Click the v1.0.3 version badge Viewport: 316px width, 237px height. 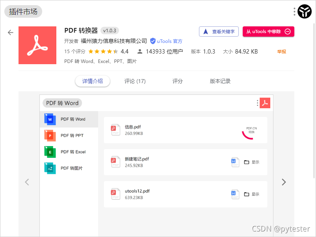[x=110, y=31]
